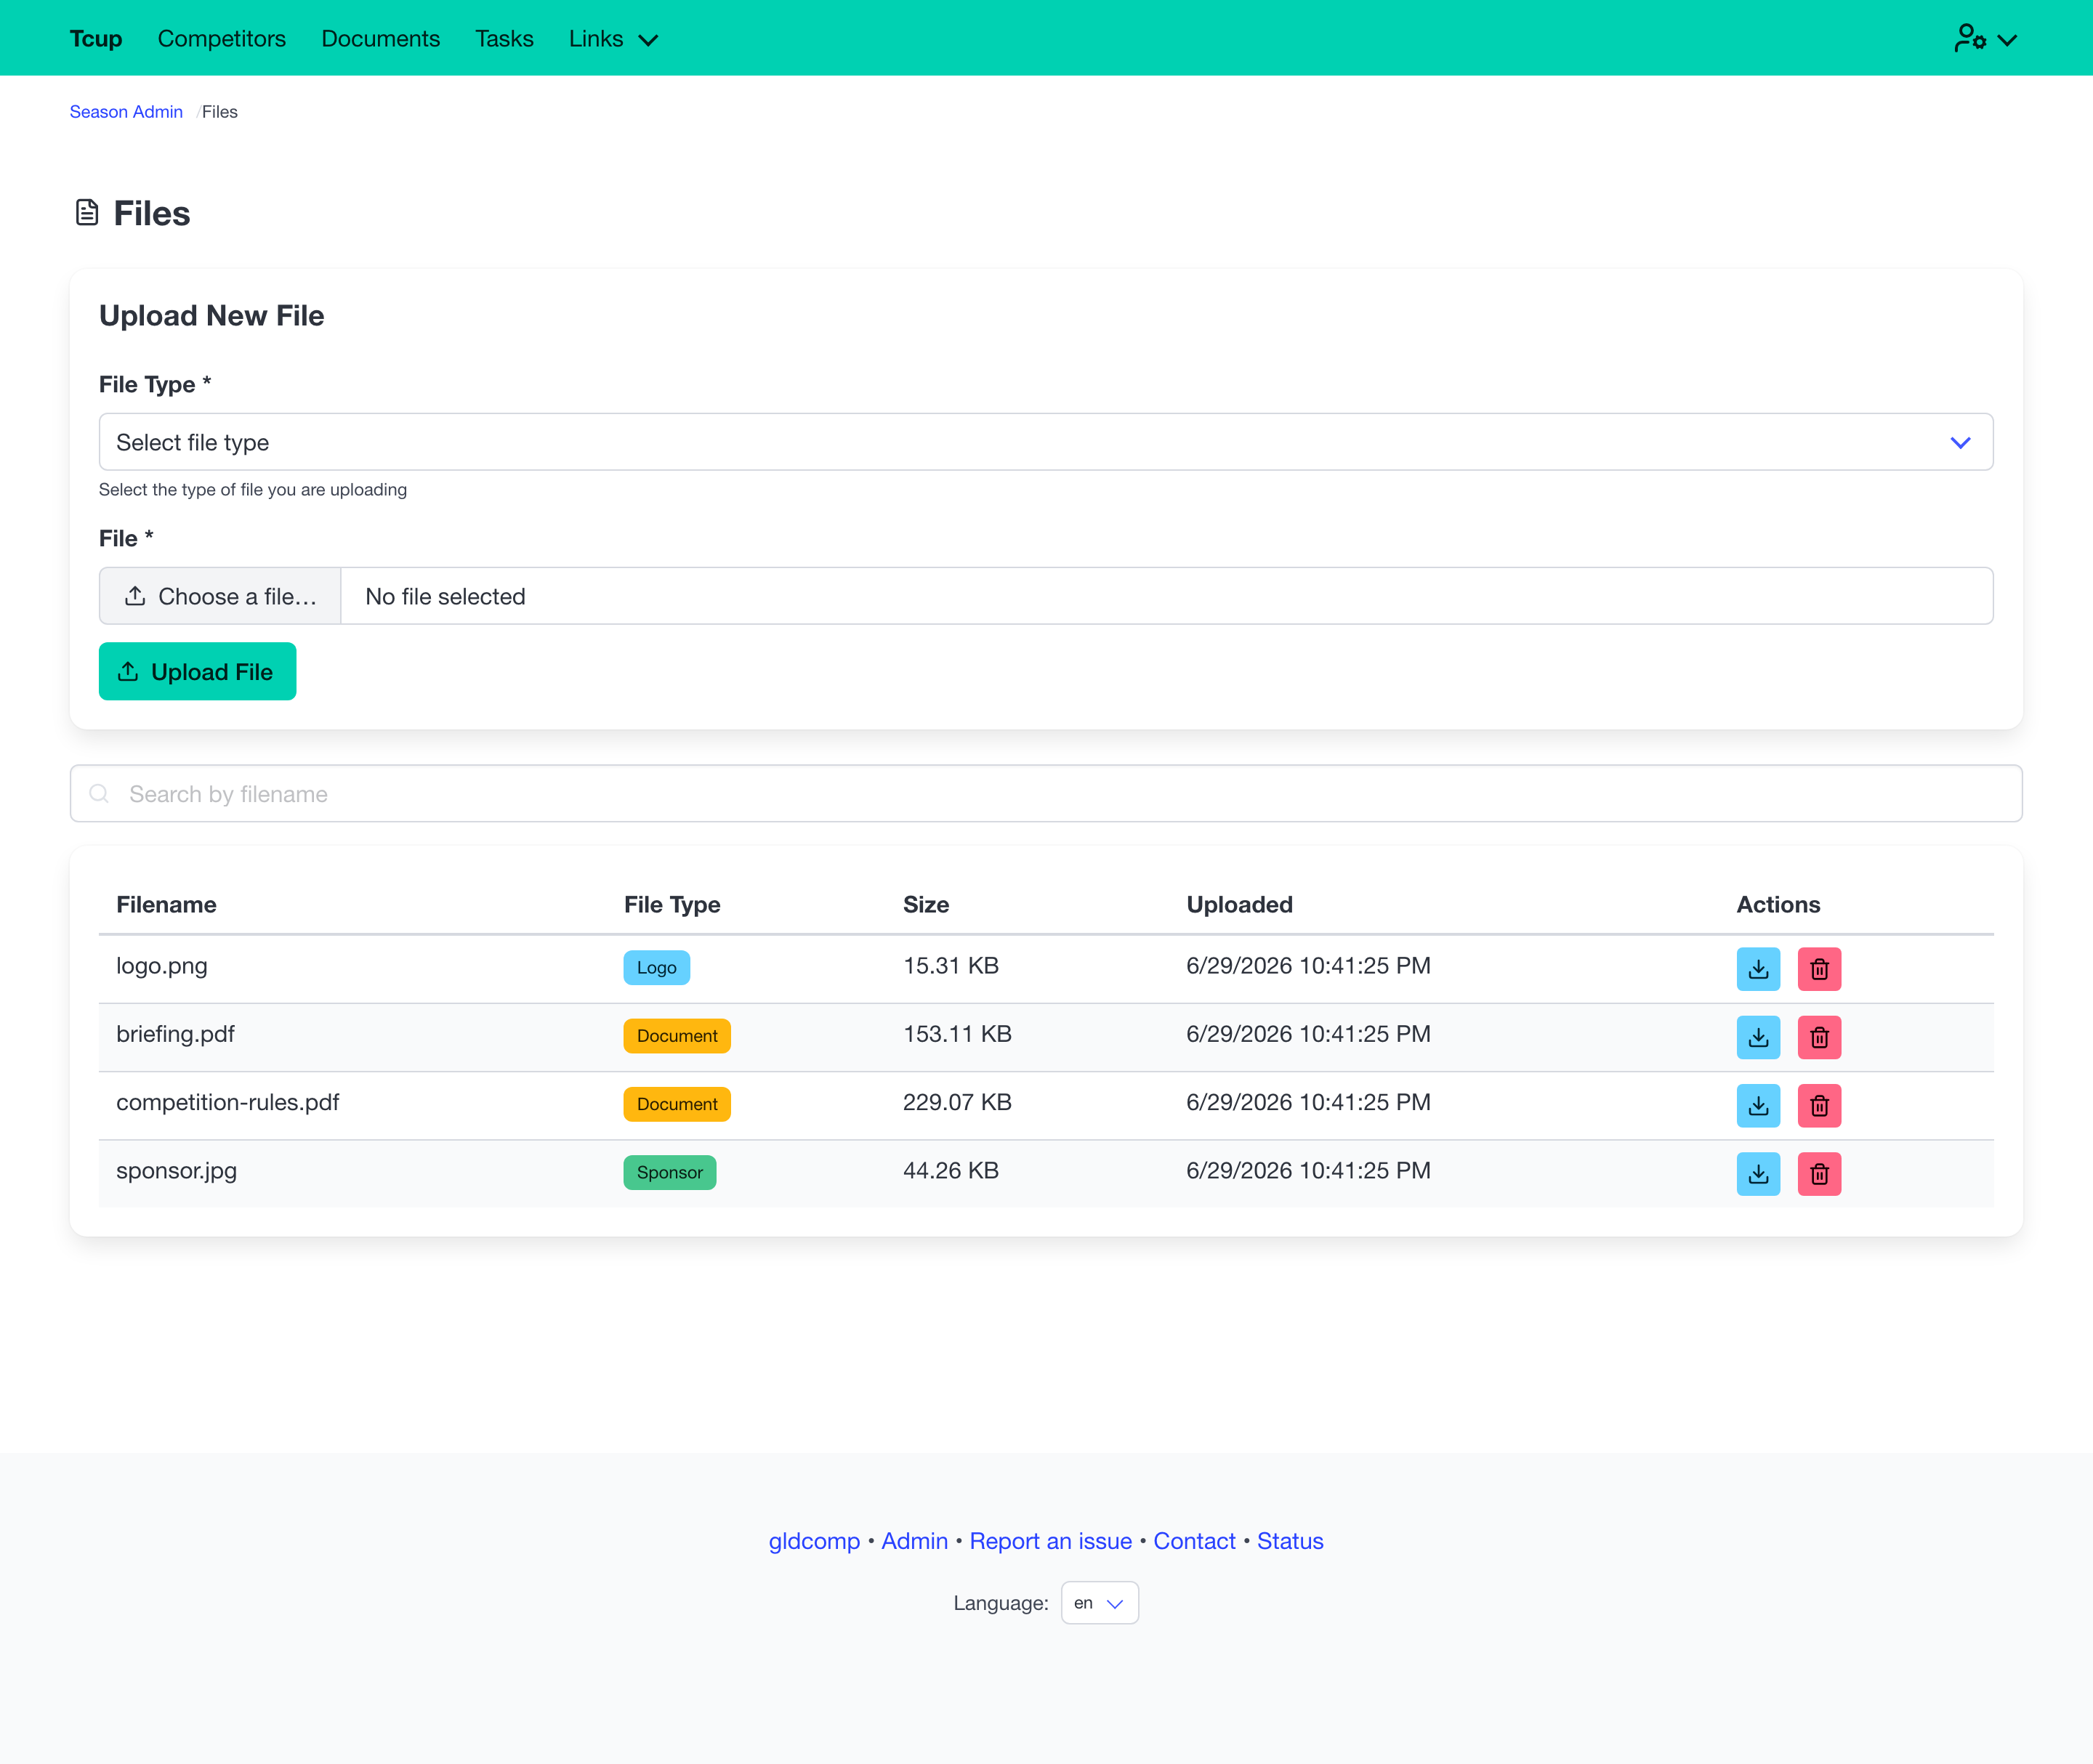Click Report an issue link

[x=1051, y=1541]
